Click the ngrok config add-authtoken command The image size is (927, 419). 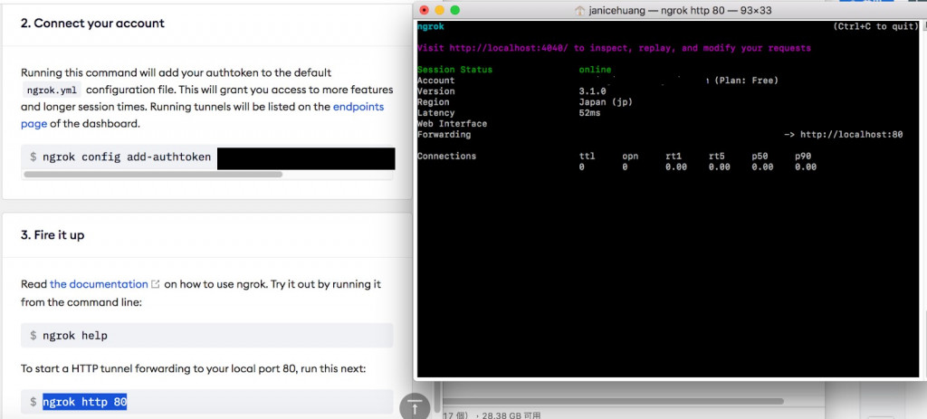127,157
